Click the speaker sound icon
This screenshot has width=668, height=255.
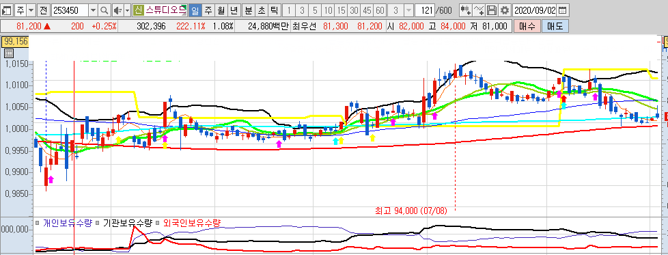point(118,10)
